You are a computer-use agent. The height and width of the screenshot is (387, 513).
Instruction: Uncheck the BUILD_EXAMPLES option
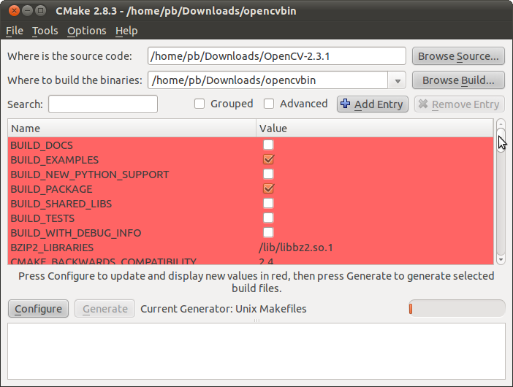pos(268,159)
